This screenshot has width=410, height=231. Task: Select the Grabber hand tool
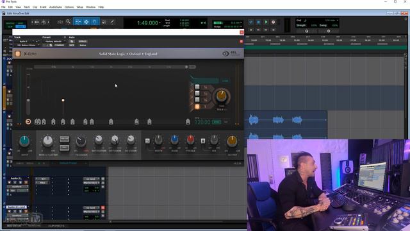(x=95, y=22)
